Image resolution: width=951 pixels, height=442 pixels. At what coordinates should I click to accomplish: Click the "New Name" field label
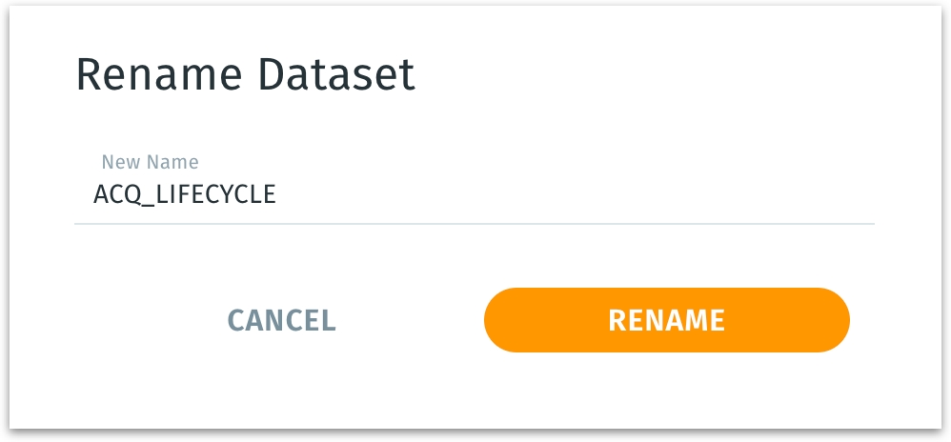pyautogui.click(x=150, y=162)
